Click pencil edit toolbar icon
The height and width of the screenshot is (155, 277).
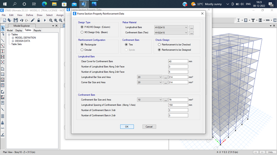(33, 20)
